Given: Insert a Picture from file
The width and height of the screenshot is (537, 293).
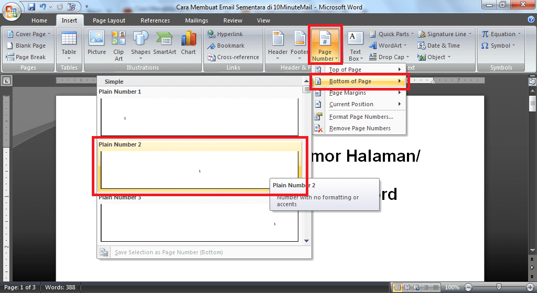Looking at the screenshot, I should click(96, 44).
